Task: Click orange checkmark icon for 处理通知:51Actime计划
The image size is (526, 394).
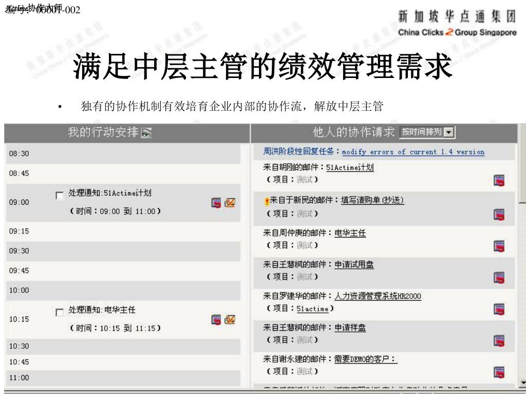Action: tap(230, 202)
